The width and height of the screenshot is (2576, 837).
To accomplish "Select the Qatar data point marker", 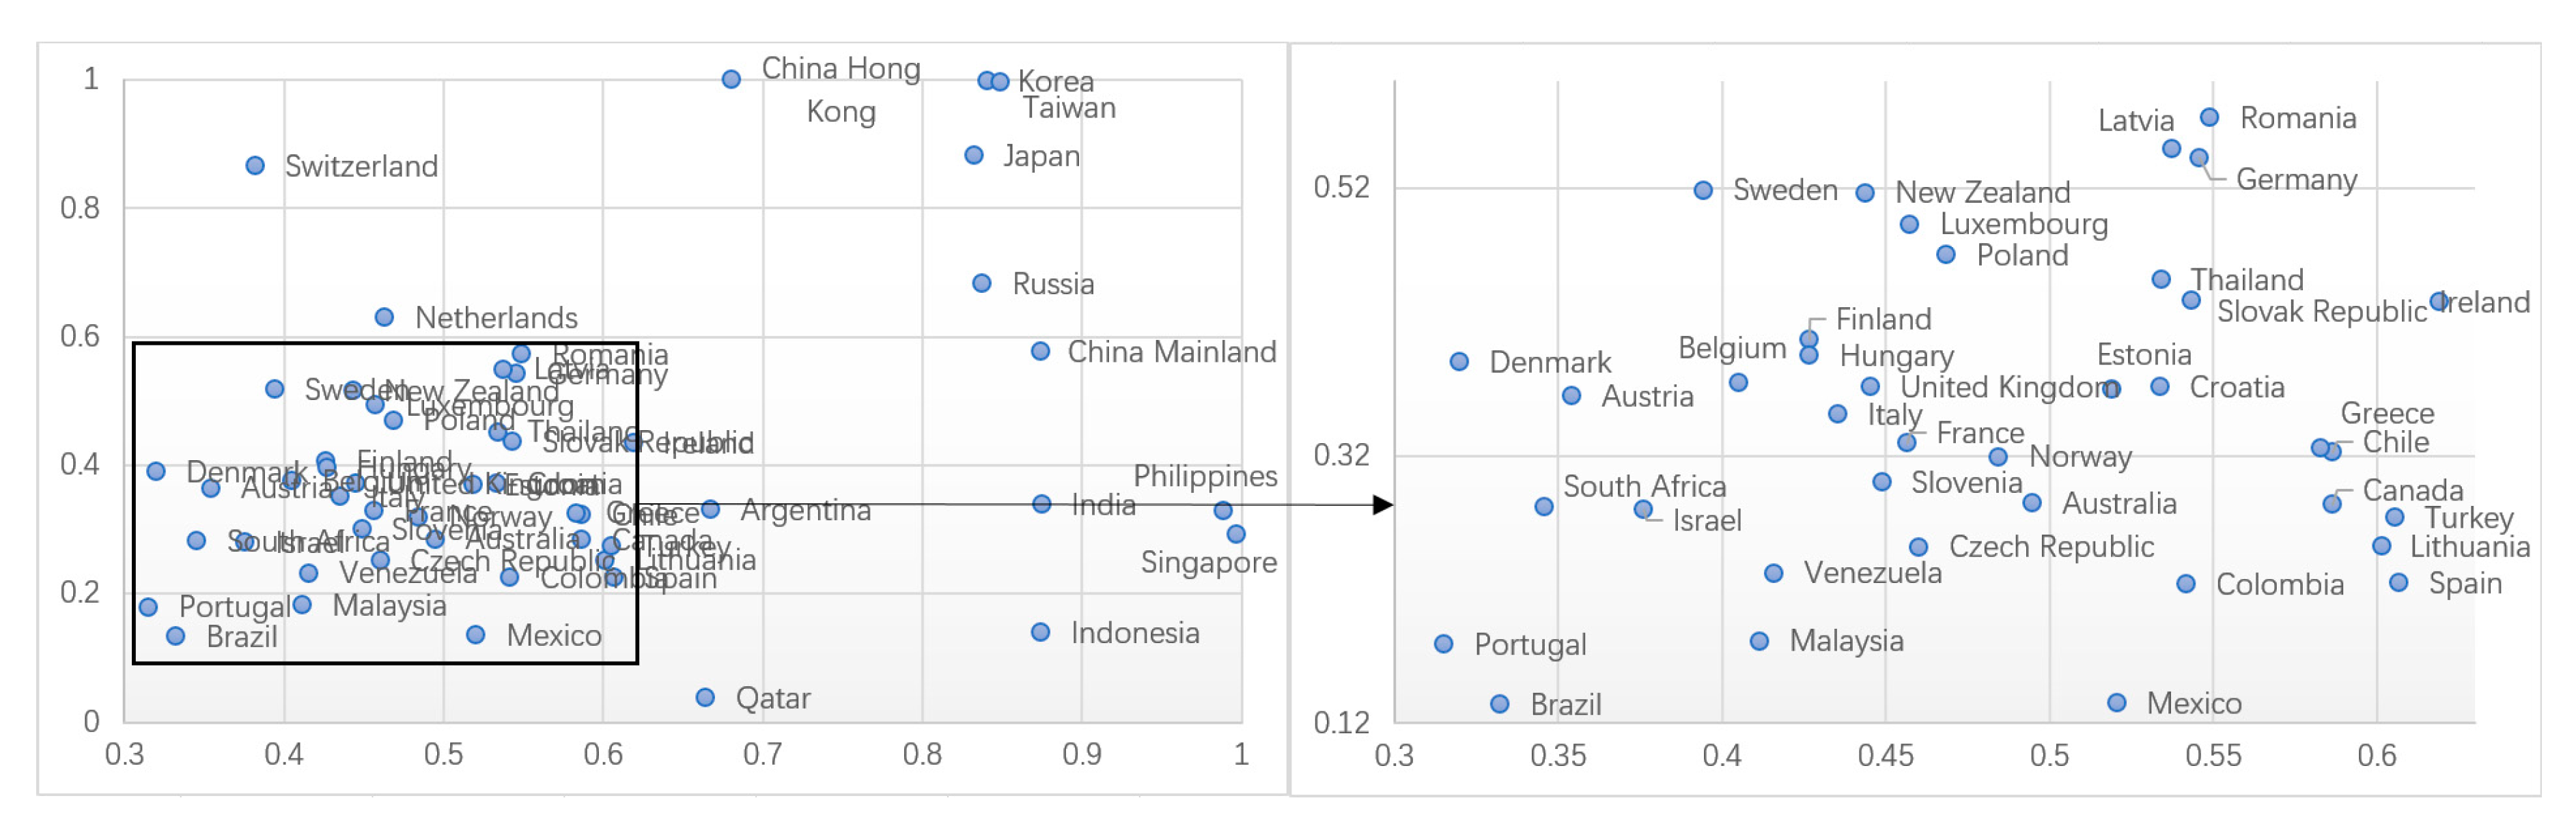I will pos(705,697).
